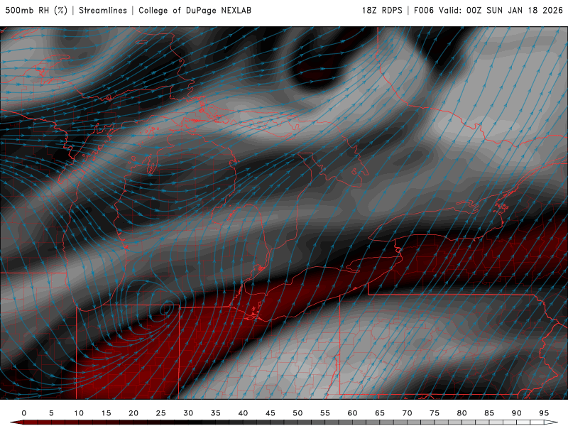Click the "Valid: 00Z" time text

(460, 10)
